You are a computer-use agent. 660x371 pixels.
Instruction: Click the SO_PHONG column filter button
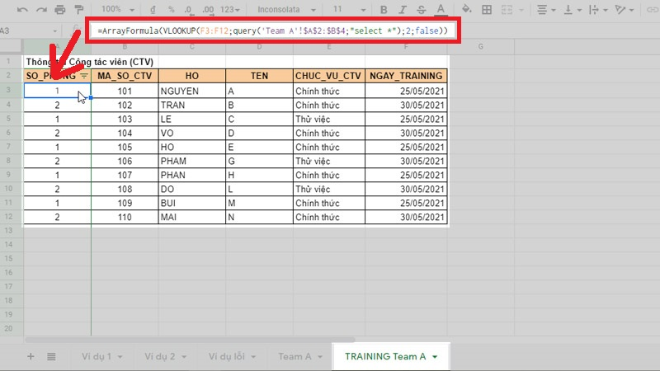point(83,76)
